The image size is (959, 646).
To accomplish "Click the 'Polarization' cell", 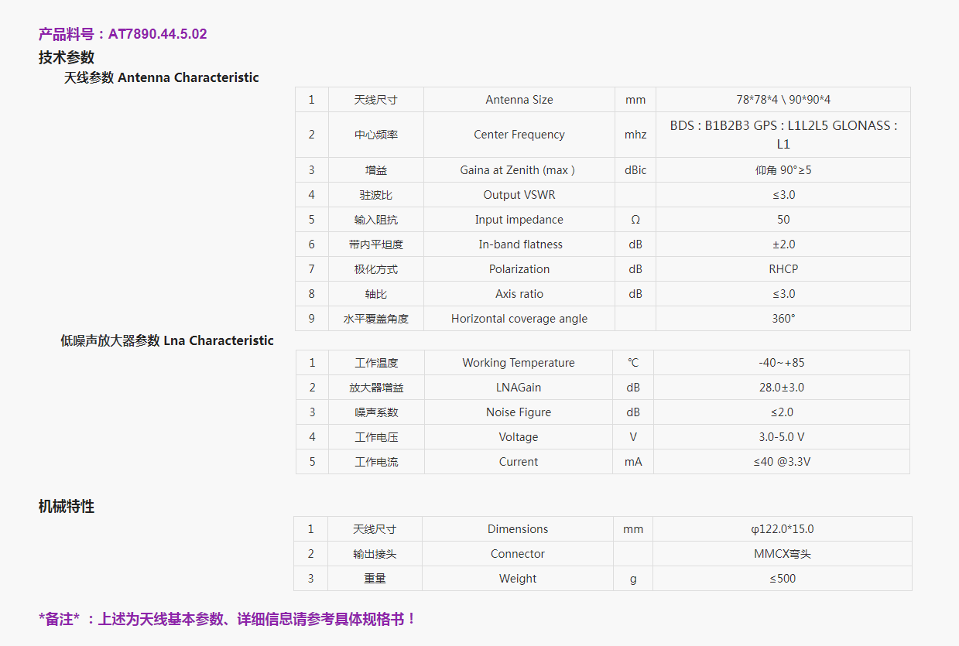I will 519,269.
